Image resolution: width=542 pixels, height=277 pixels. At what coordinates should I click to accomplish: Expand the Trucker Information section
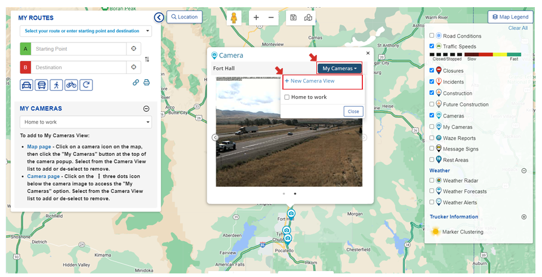pos(523,217)
